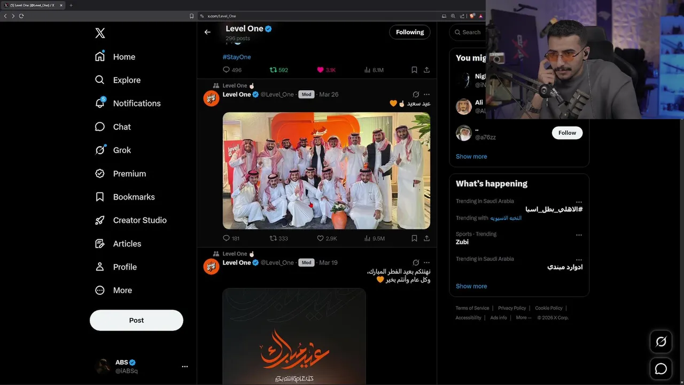The image size is (684, 385).
Task: Open Home from the sidebar
Action: (115, 57)
